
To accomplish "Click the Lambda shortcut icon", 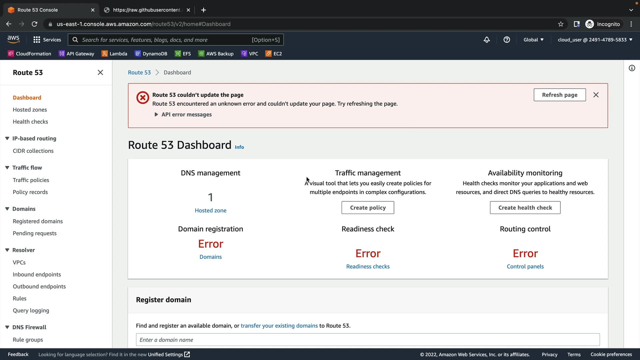I will point(105,54).
